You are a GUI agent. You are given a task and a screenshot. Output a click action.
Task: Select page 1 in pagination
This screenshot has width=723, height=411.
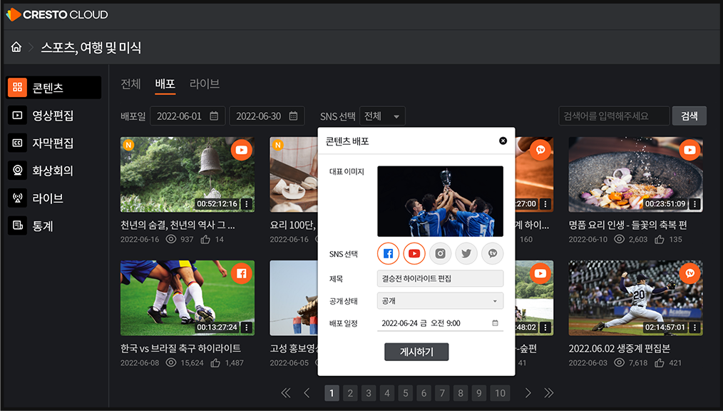(332, 393)
